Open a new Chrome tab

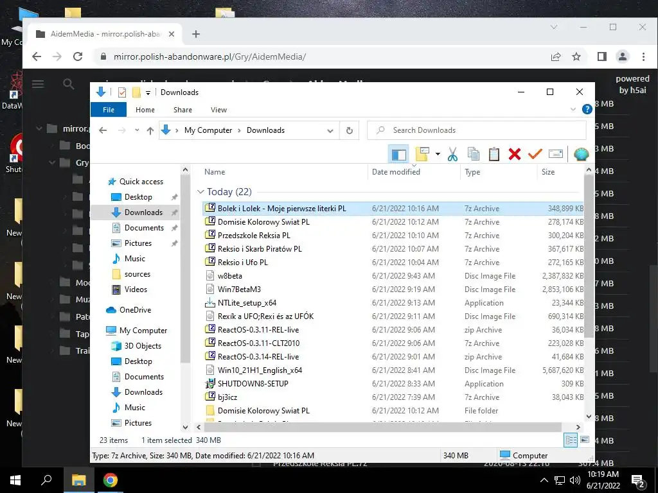(195, 34)
